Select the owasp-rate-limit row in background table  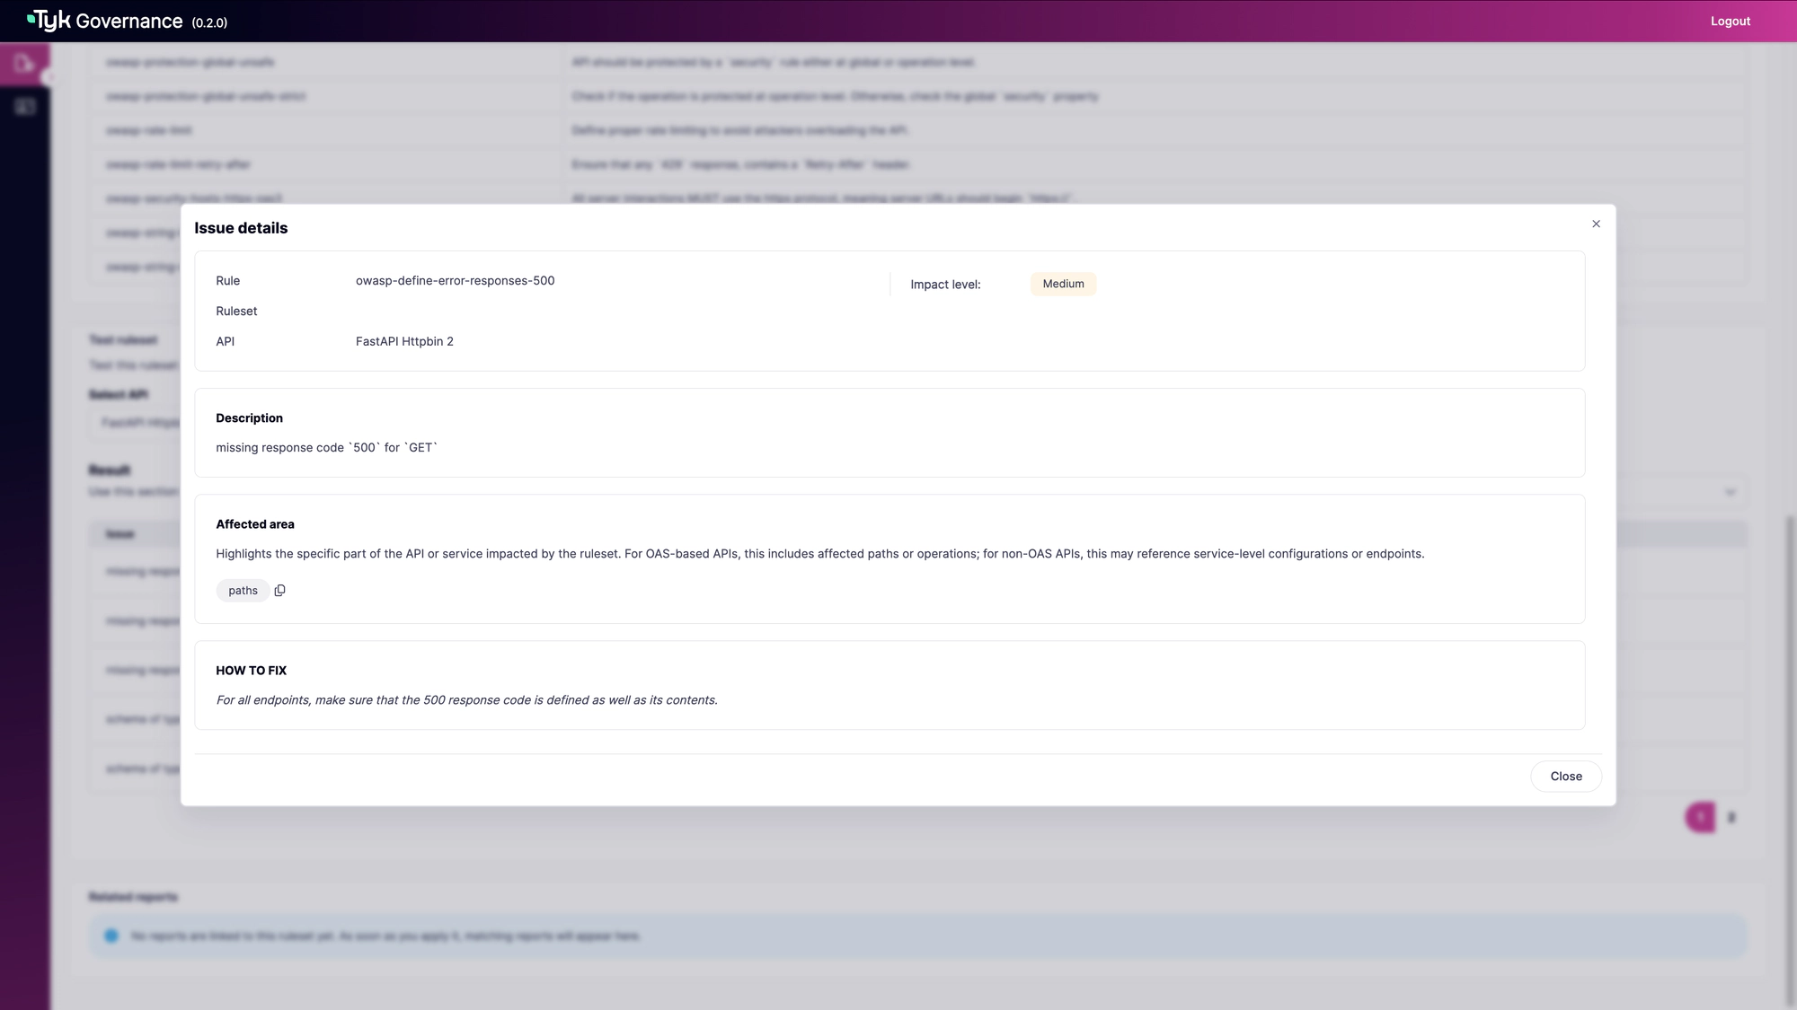point(148,130)
